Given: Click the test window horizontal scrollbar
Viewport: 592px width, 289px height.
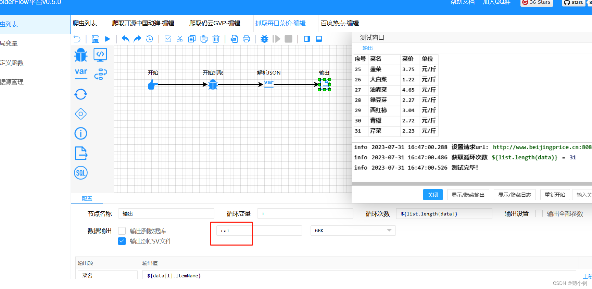Looking at the screenshot, I should 472,184.
